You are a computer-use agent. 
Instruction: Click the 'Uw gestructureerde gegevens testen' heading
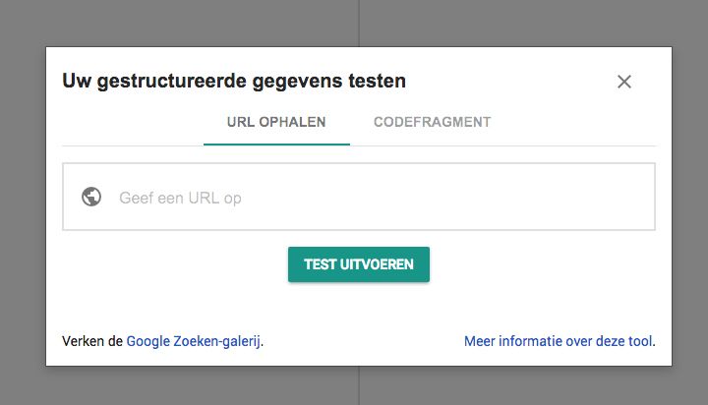[234, 81]
